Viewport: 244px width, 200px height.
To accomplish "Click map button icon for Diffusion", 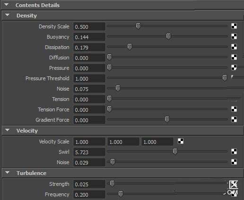I will tap(234, 57).
